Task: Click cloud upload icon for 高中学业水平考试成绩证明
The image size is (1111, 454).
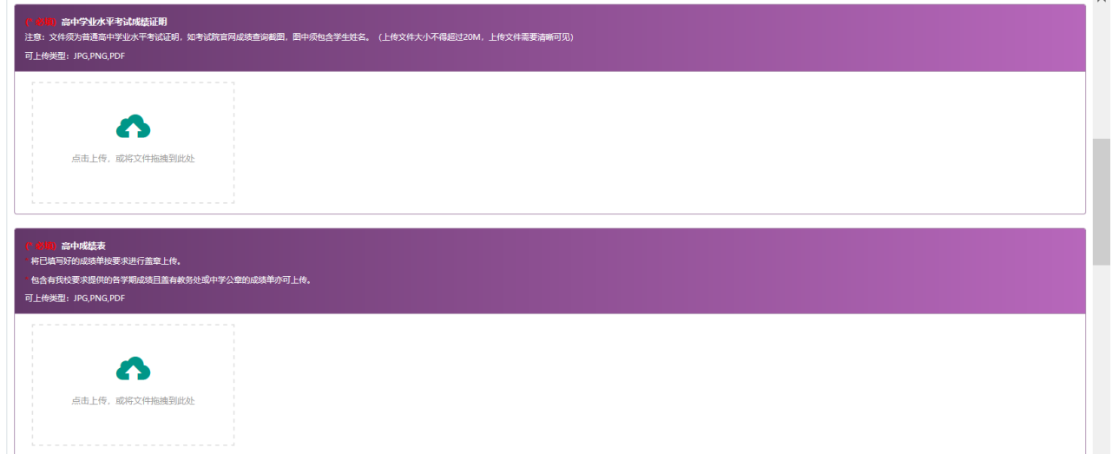Action: (x=133, y=128)
